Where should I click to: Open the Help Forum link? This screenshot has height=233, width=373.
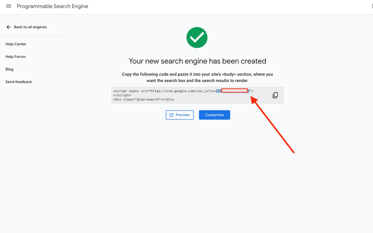click(16, 57)
